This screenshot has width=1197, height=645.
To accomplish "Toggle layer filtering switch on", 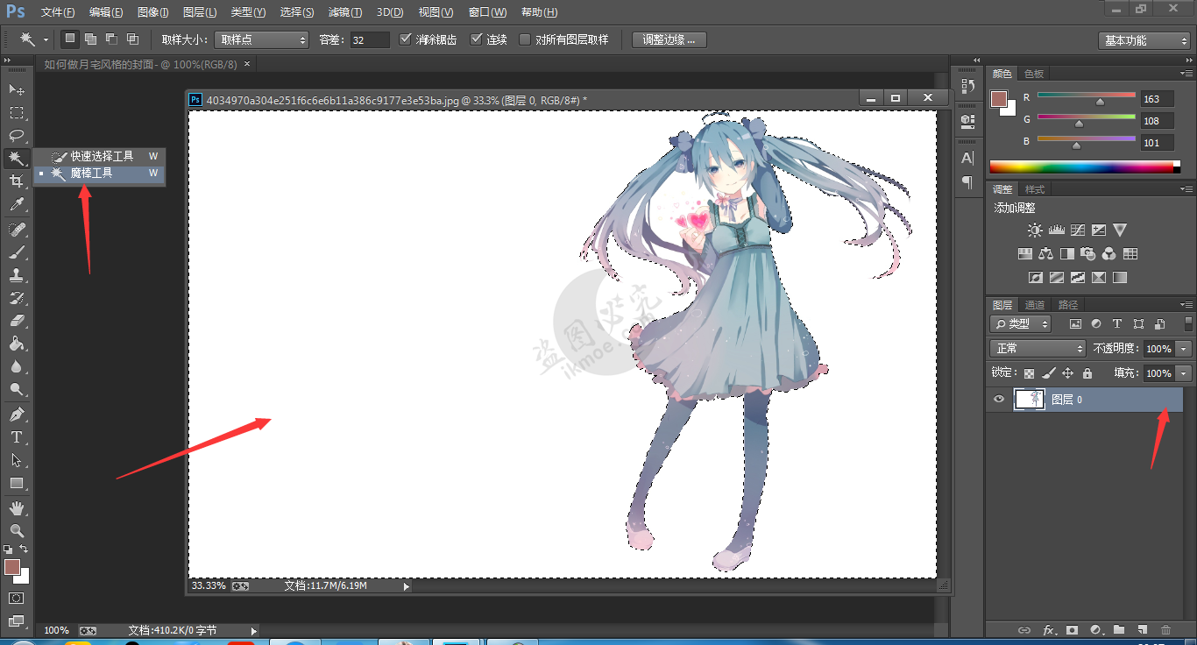I will (1188, 323).
